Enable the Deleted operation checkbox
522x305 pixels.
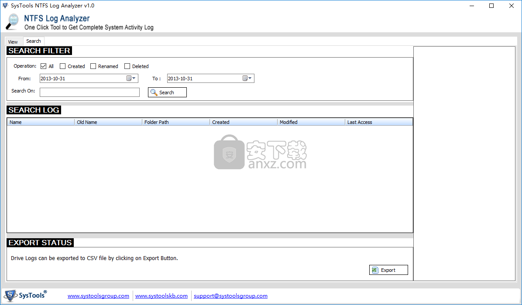click(127, 66)
